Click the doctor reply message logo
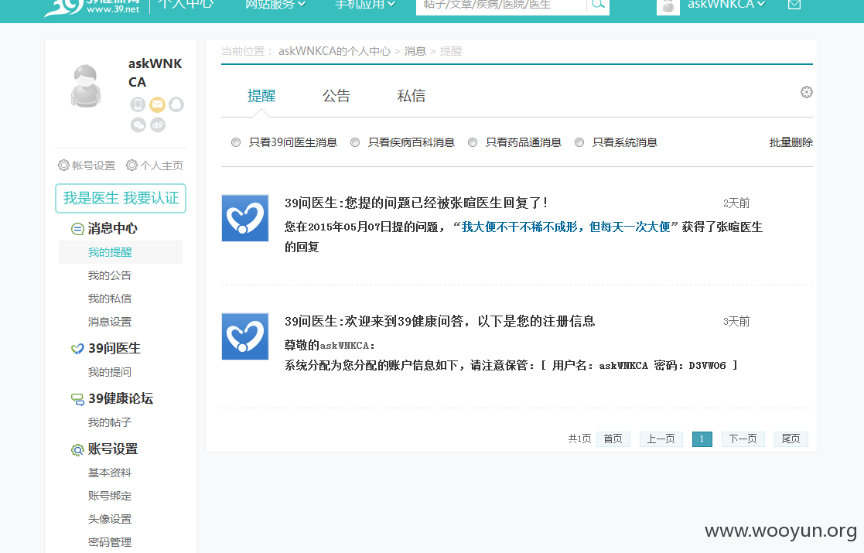Screen dimensions: 864x553 tap(245, 218)
